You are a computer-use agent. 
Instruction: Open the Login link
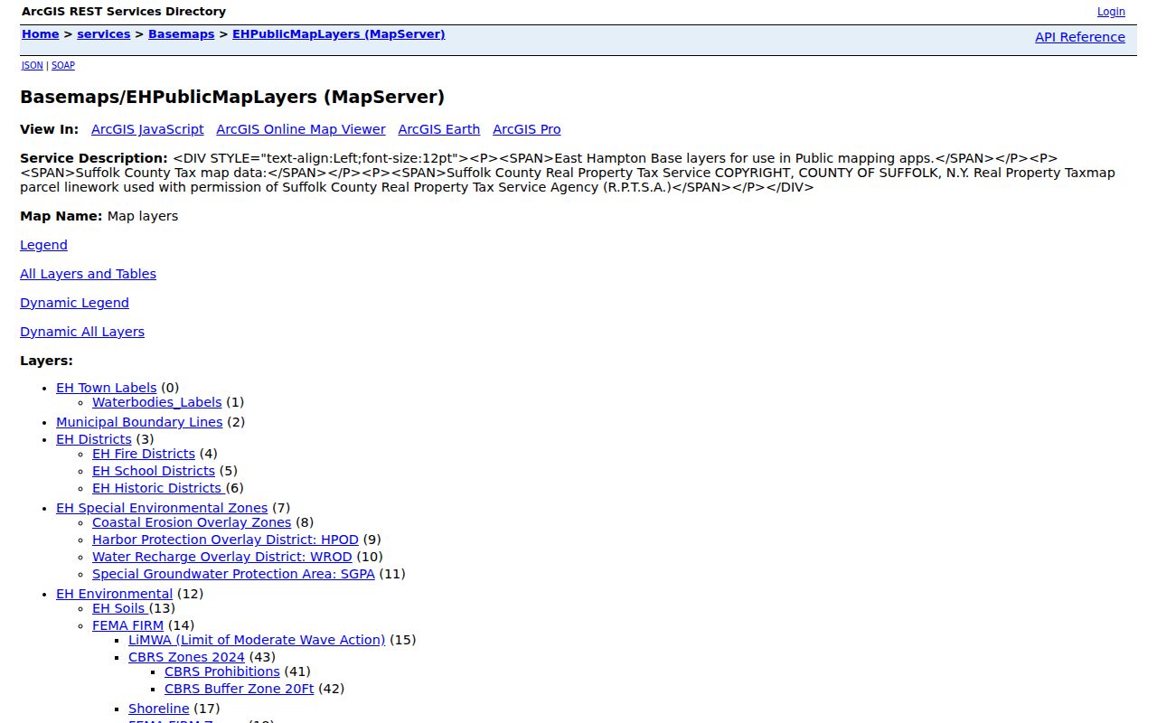(x=1111, y=12)
